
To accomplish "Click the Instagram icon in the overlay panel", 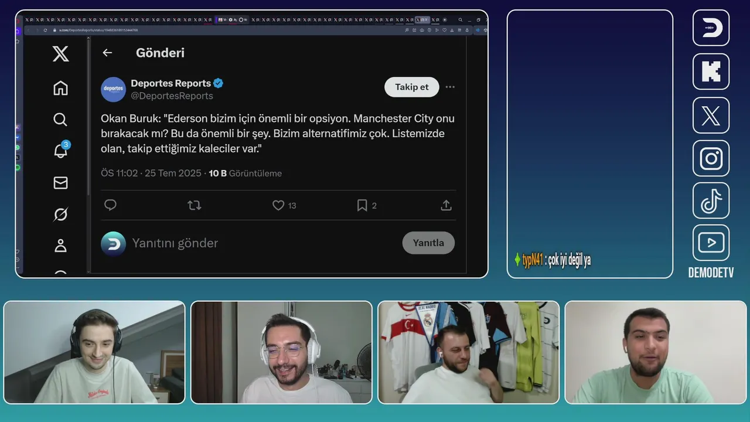I will [711, 158].
